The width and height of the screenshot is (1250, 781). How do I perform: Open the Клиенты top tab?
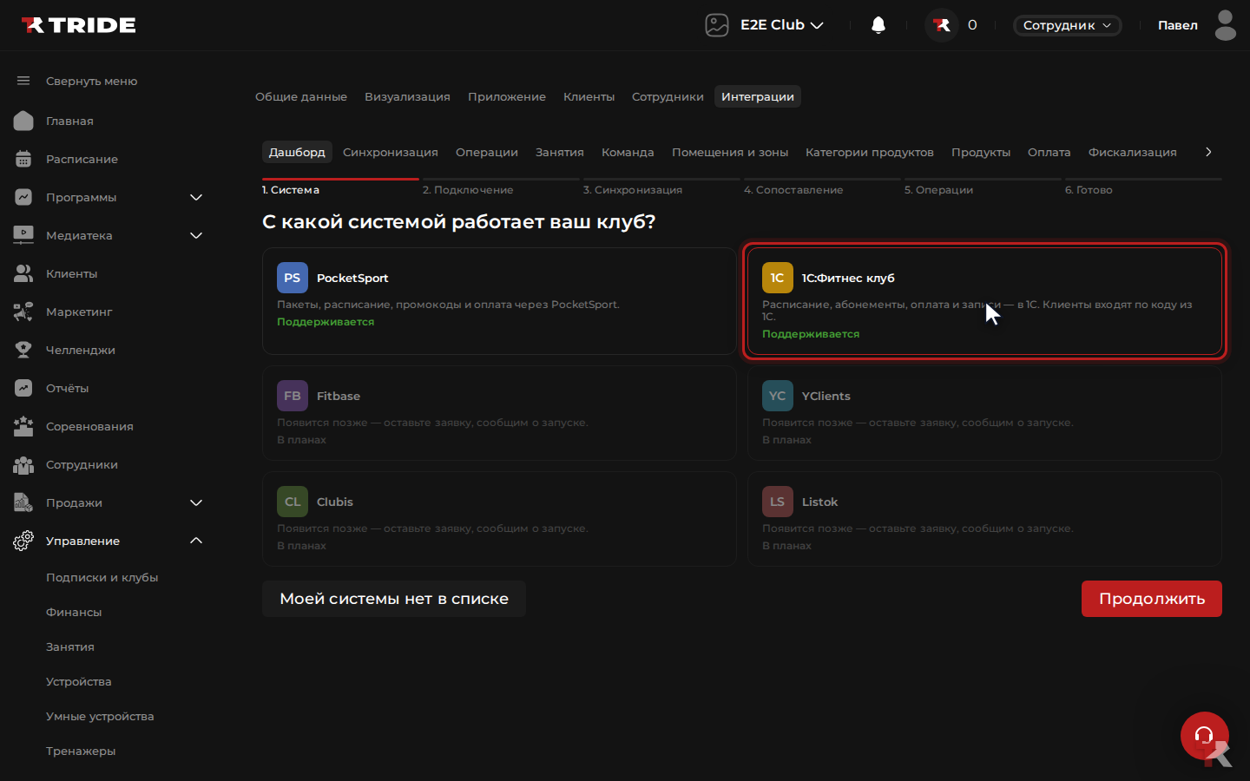pos(589,96)
